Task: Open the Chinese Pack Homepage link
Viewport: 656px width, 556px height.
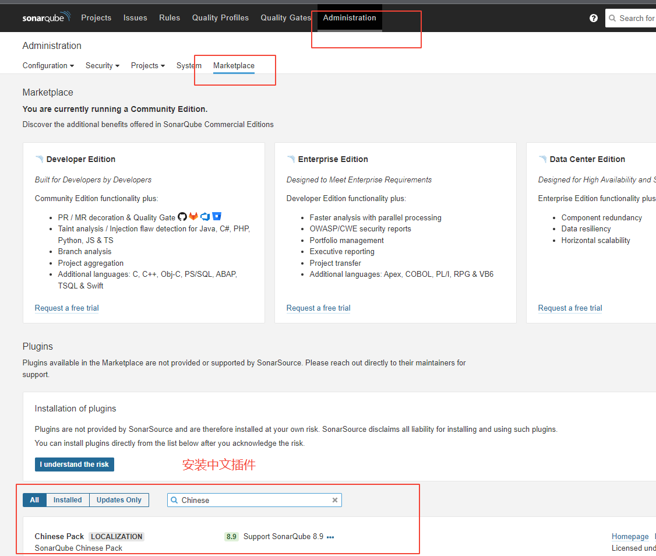Action: (630, 536)
